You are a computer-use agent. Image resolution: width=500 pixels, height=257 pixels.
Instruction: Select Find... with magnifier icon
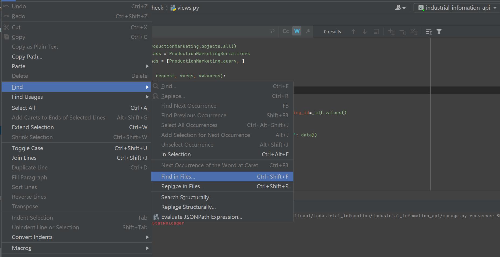(x=222, y=86)
